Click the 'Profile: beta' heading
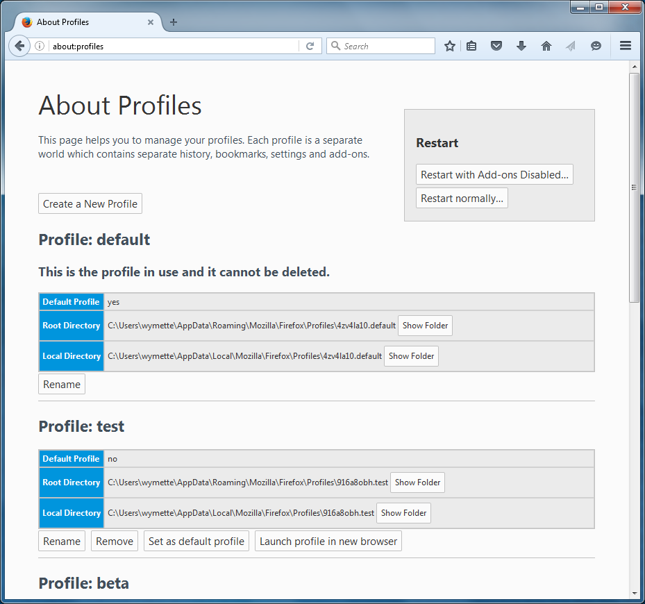 83,583
